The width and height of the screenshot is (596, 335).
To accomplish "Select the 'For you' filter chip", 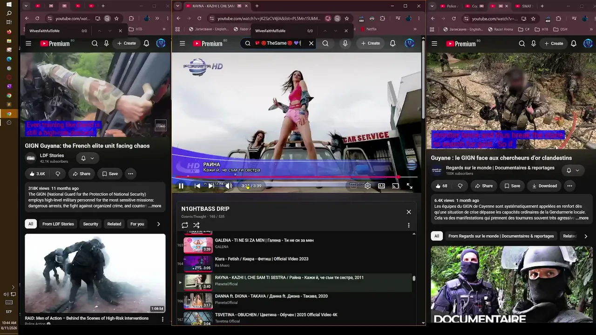I will [137, 224].
